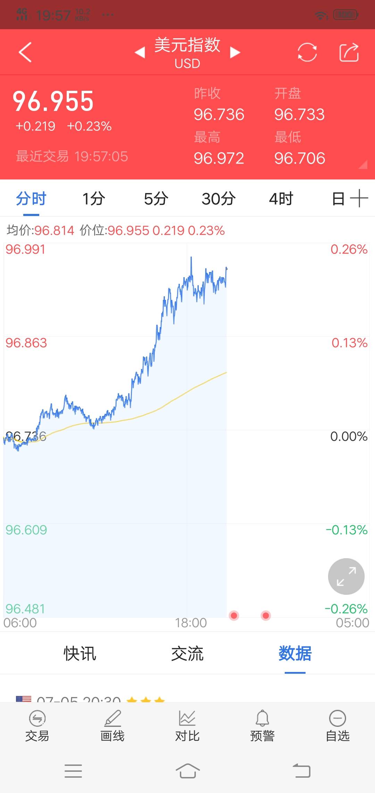Viewport: 375px width, 793px height.
Task: Select the 5分 timeframe tab
Action: tap(156, 199)
